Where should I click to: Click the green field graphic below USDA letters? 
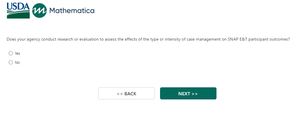coord(18,14)
